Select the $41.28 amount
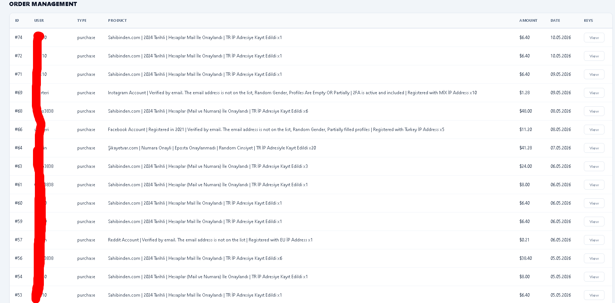Viewport: 615px width, 303px height. click(526, 148)
